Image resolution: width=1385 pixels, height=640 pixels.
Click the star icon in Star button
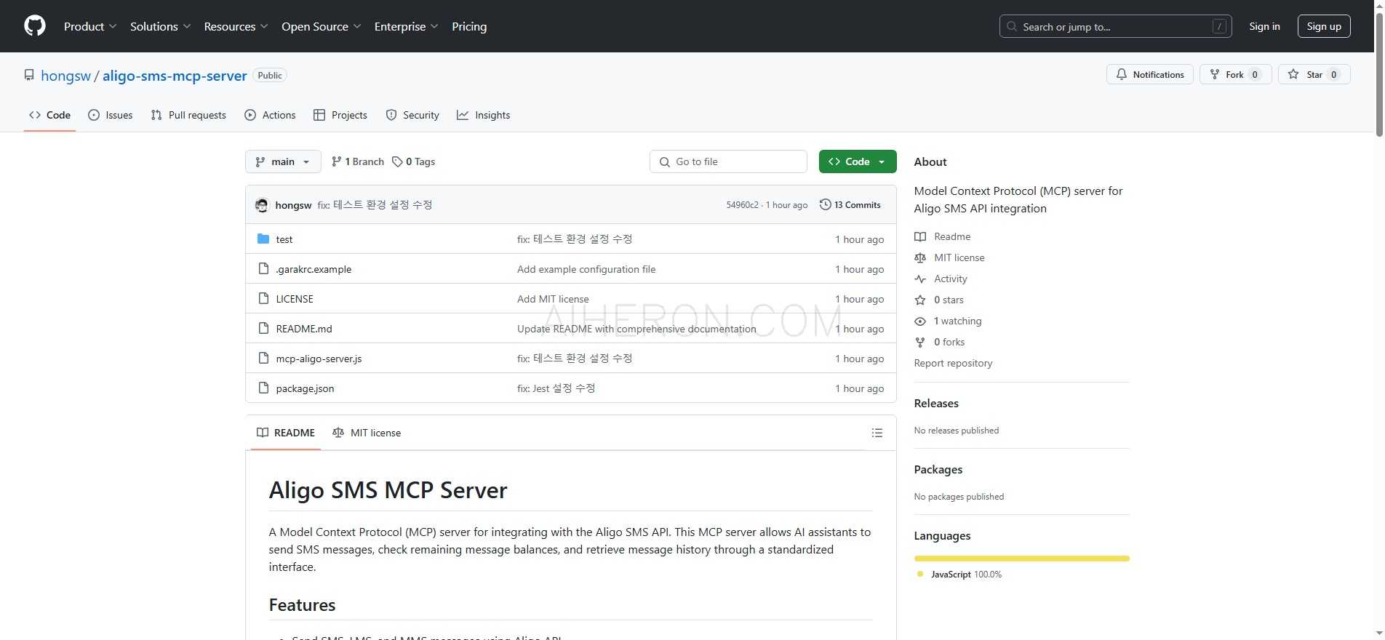[x=1293, y=74]
